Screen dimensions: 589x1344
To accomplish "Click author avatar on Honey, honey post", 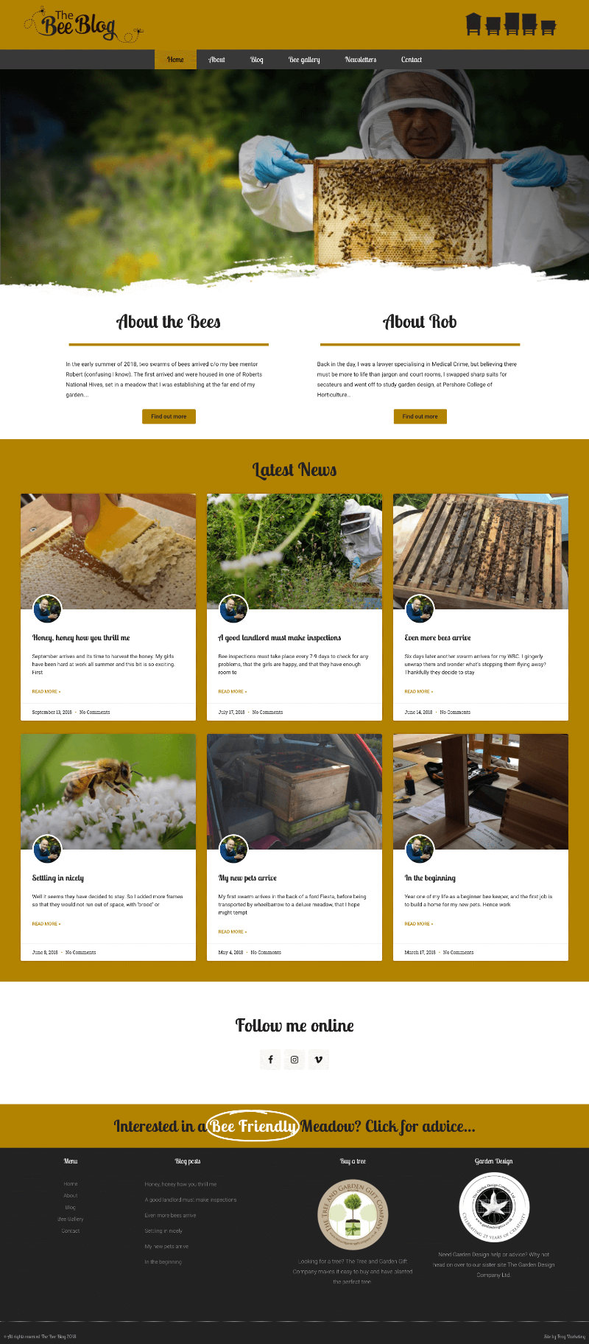I will 47,609.
